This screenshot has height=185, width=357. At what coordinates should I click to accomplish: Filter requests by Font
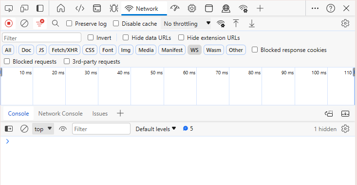pos(108,50)
